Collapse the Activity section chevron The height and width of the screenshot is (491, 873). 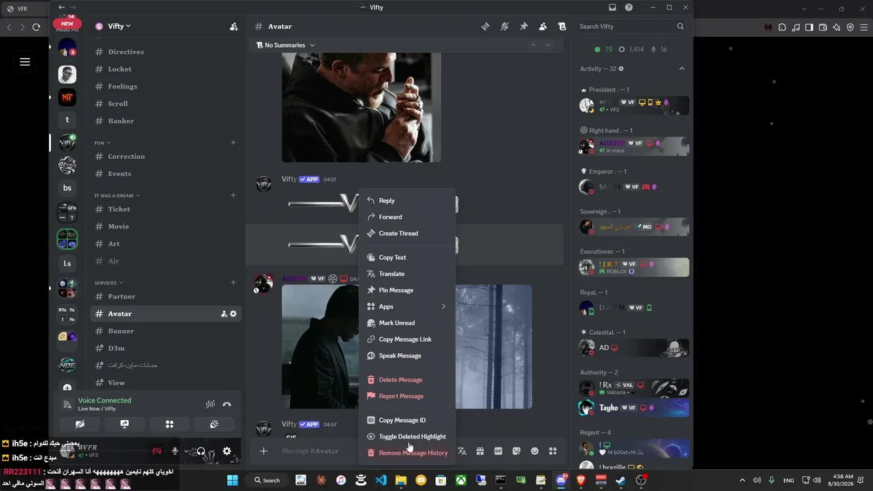[x=681, y=69]
